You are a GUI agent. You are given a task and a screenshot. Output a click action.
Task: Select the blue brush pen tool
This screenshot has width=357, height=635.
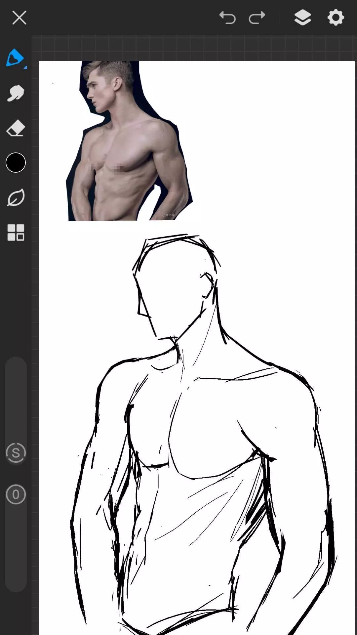tap(15, 58)
